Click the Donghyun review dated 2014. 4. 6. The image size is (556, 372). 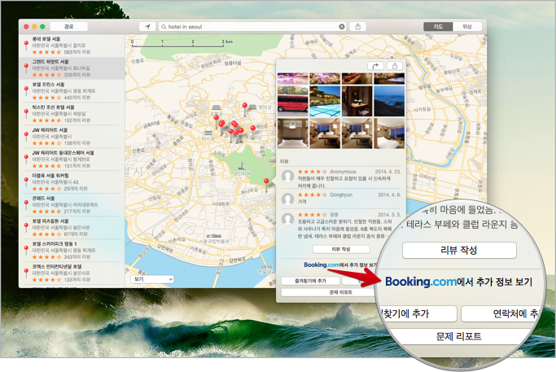click(x=341, y=199)
